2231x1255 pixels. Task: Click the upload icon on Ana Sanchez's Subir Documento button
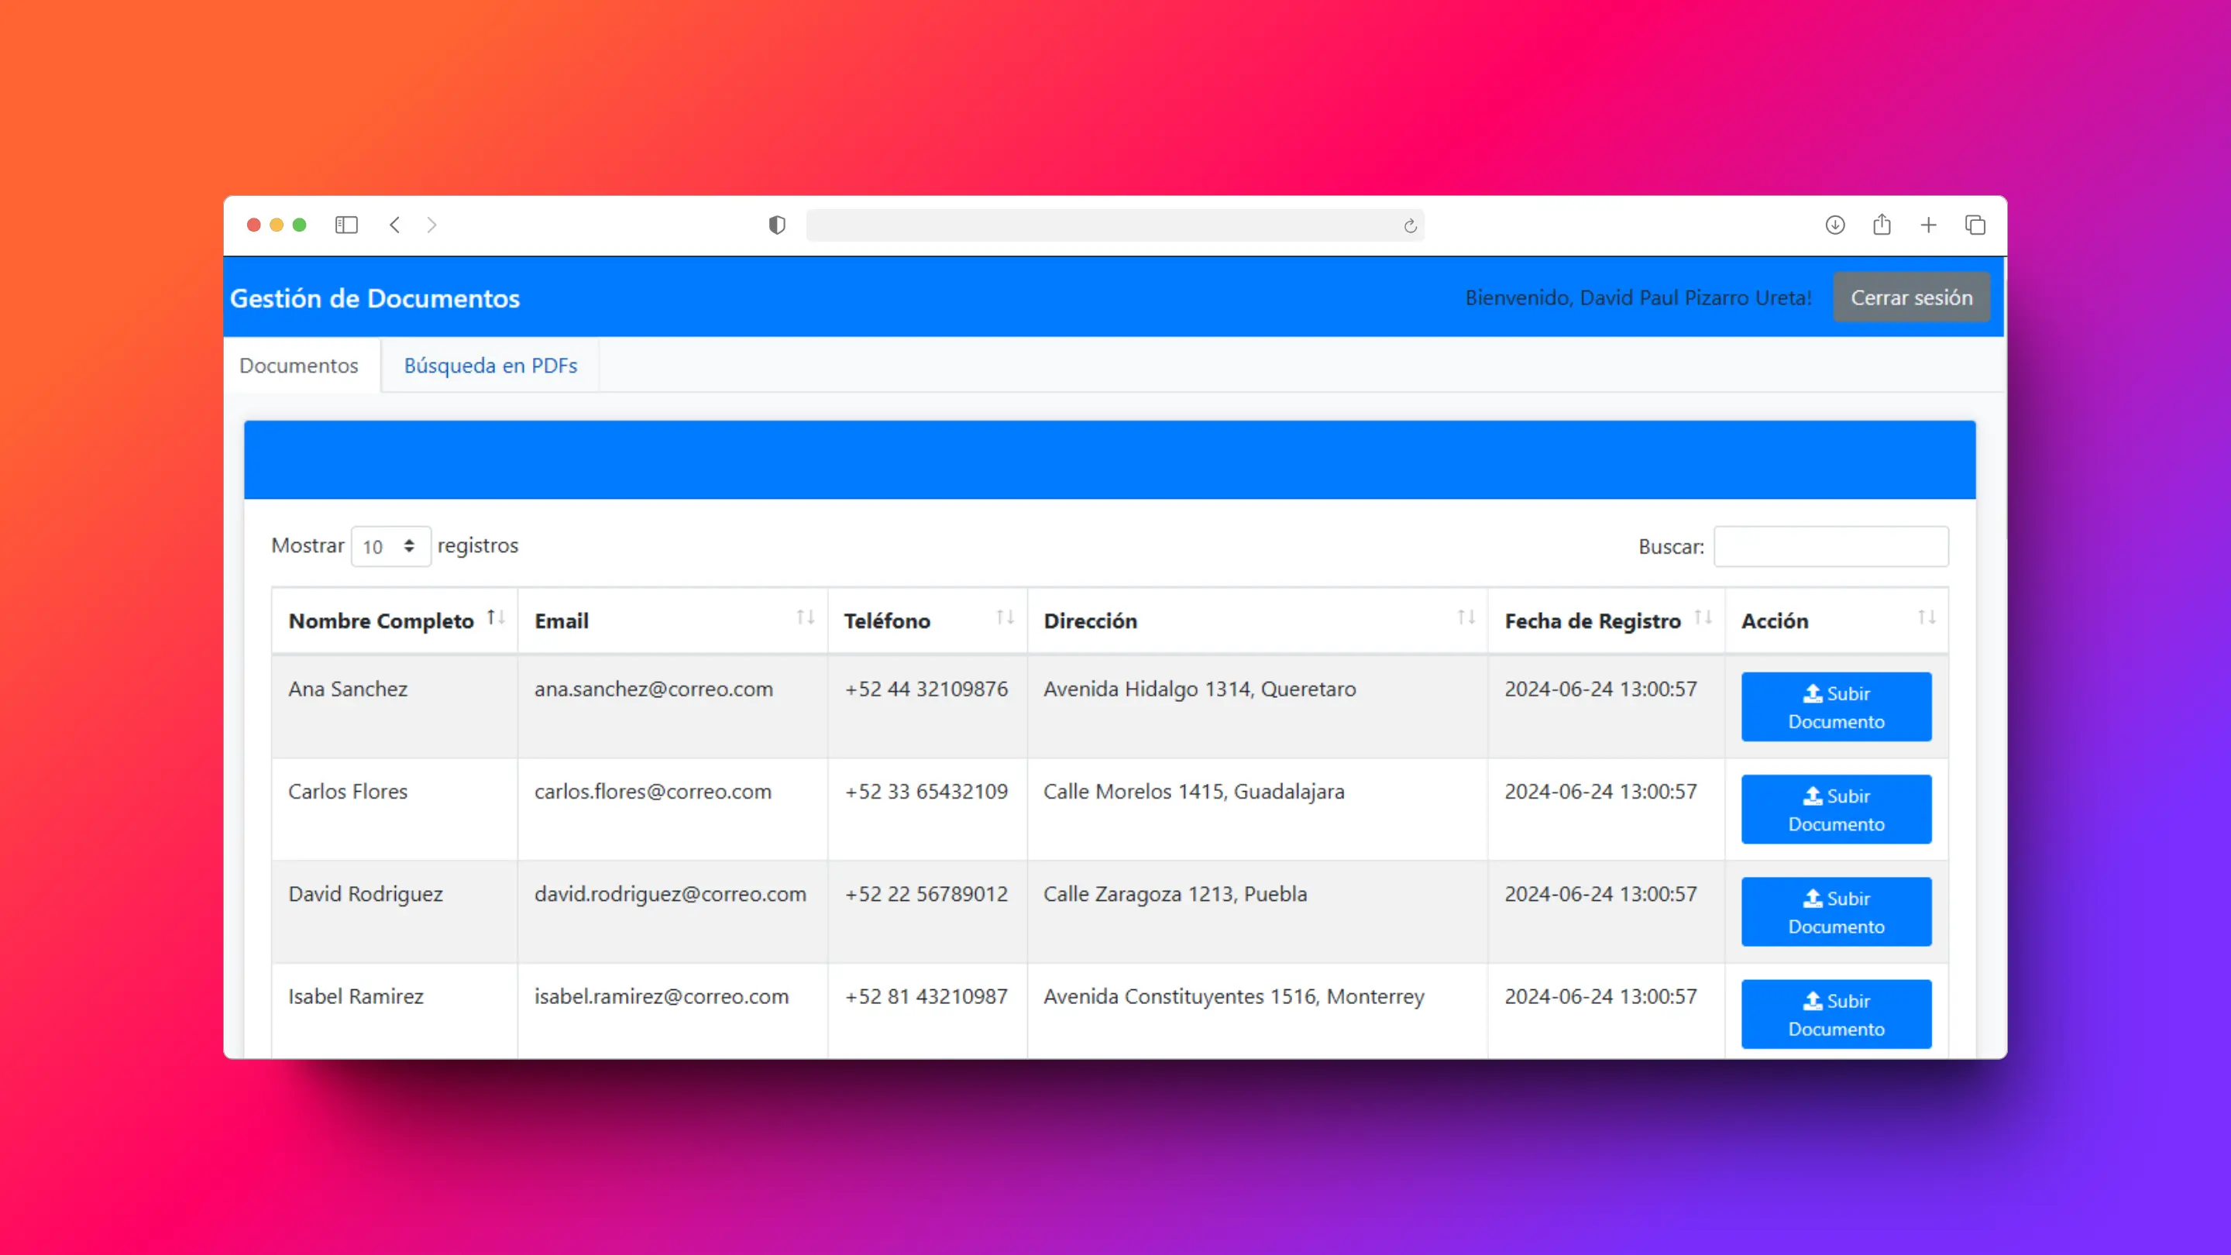coord(1811,694)
